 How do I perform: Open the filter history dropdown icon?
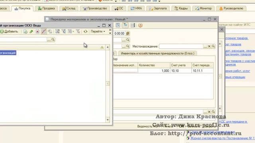tap(71, 31)
